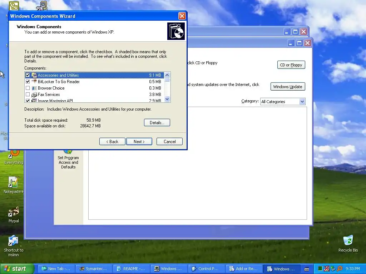Cancel the Windows Components Wizard
Viewport: 366px width, 274px height.
(169, 141)
